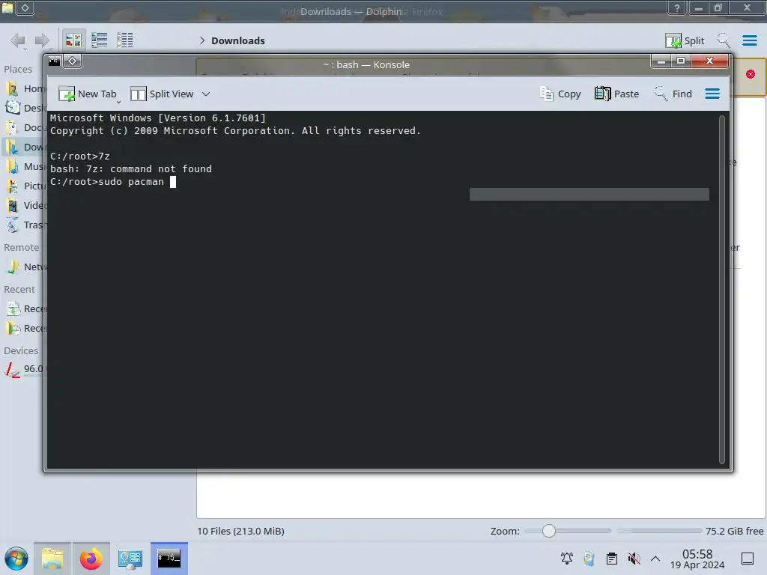Image resolution: width=767 pixels, height=575 pixels.
Task: Open clipboard tray icon
Action: coord(611,559)
